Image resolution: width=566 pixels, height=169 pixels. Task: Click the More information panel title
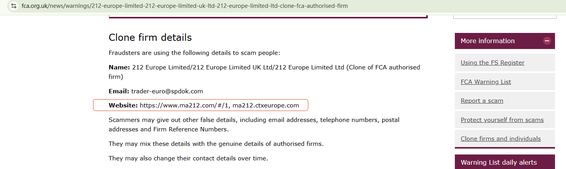pyautogui.click(x=487, y=41)
